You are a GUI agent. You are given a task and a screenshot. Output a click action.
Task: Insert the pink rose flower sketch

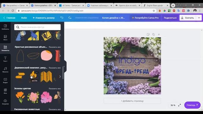(x=33, y=97)
